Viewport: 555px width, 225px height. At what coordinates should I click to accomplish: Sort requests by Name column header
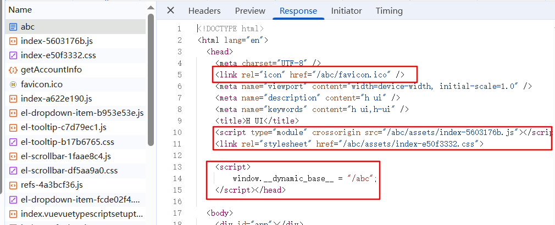[20, 10]
